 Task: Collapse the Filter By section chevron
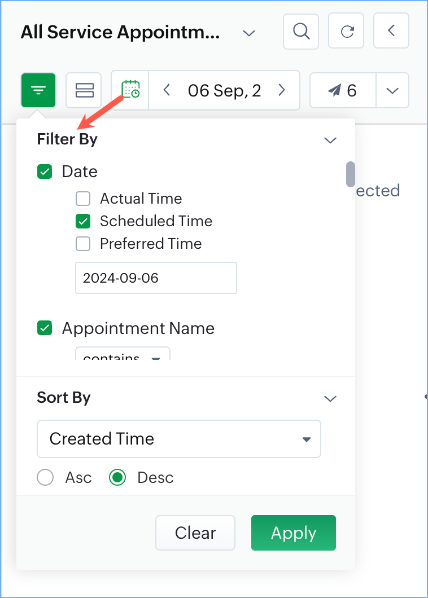330,140
